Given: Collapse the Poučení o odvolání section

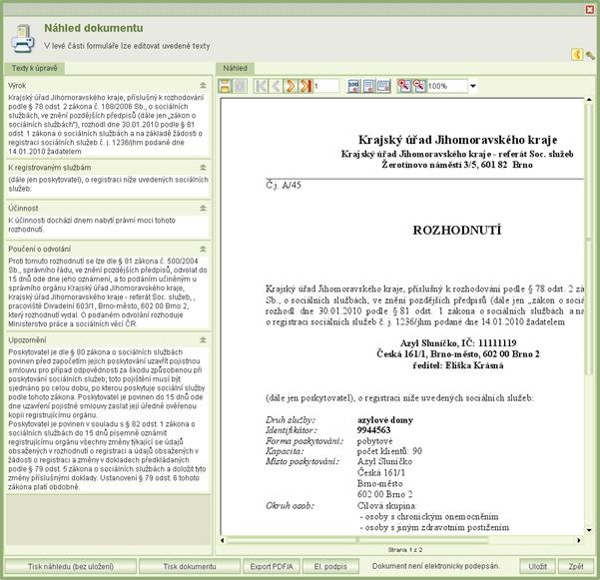Looking at the screenshot, I should pyautogui.click(x=203, y=249).
